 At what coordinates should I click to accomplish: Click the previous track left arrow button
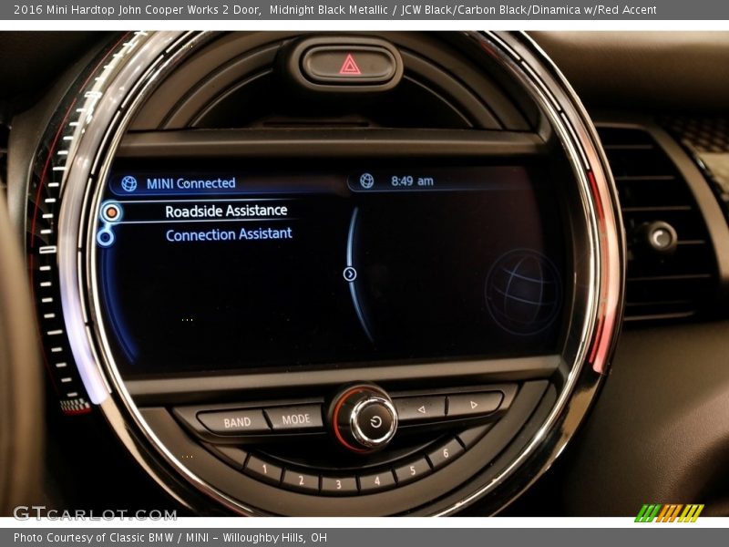point(420,409)
